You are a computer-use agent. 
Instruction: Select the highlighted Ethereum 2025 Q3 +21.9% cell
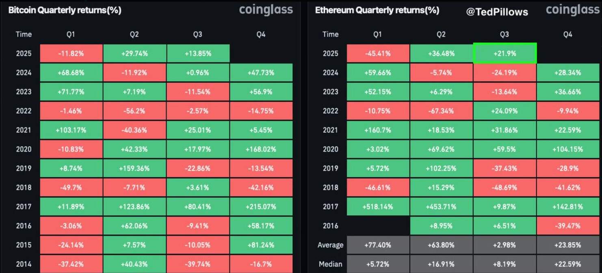pos(505,53)
